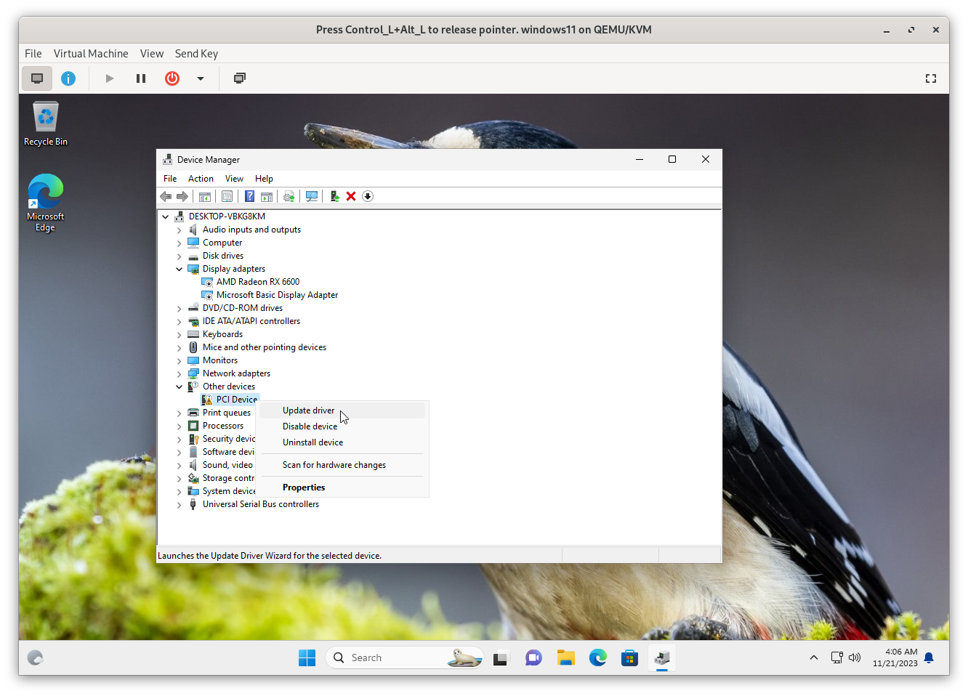The height and width of the screenshot is (696, 968).
Task: Click the monitor with magnifier scan hardware icon
Action: click(312, 196)
